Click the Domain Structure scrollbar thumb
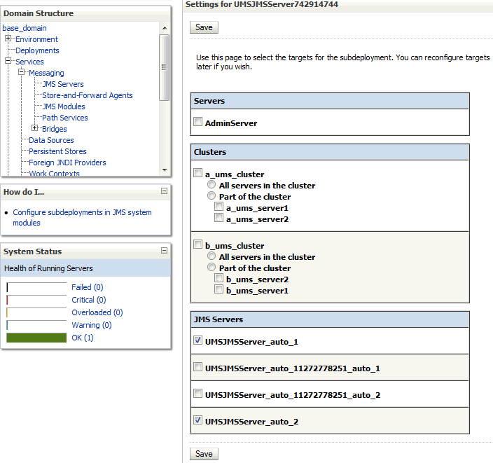This screenshot has height=463, width=493. tap(164, 67)
